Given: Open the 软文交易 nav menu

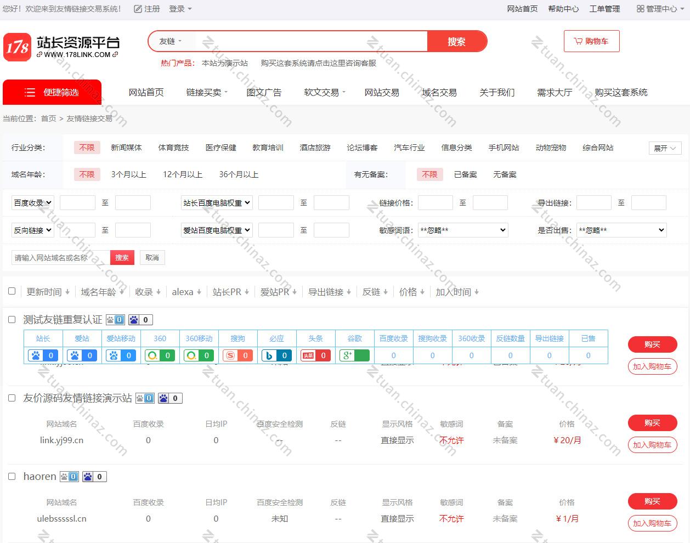Looking at the screenshot, I should 324,92.
